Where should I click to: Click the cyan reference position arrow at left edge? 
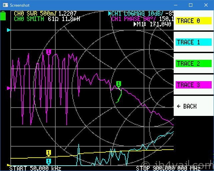(x=8, y=30)
